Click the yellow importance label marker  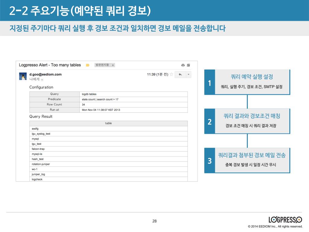[x=88, y=65]
